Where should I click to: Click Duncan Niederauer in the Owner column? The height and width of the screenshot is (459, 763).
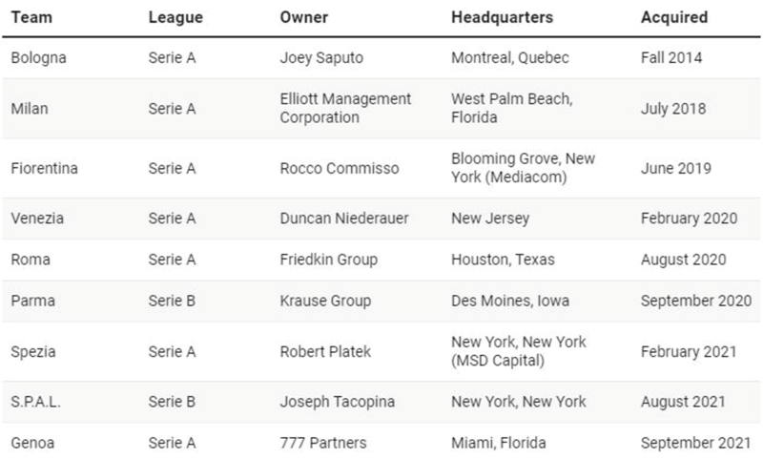click(343, 219)
